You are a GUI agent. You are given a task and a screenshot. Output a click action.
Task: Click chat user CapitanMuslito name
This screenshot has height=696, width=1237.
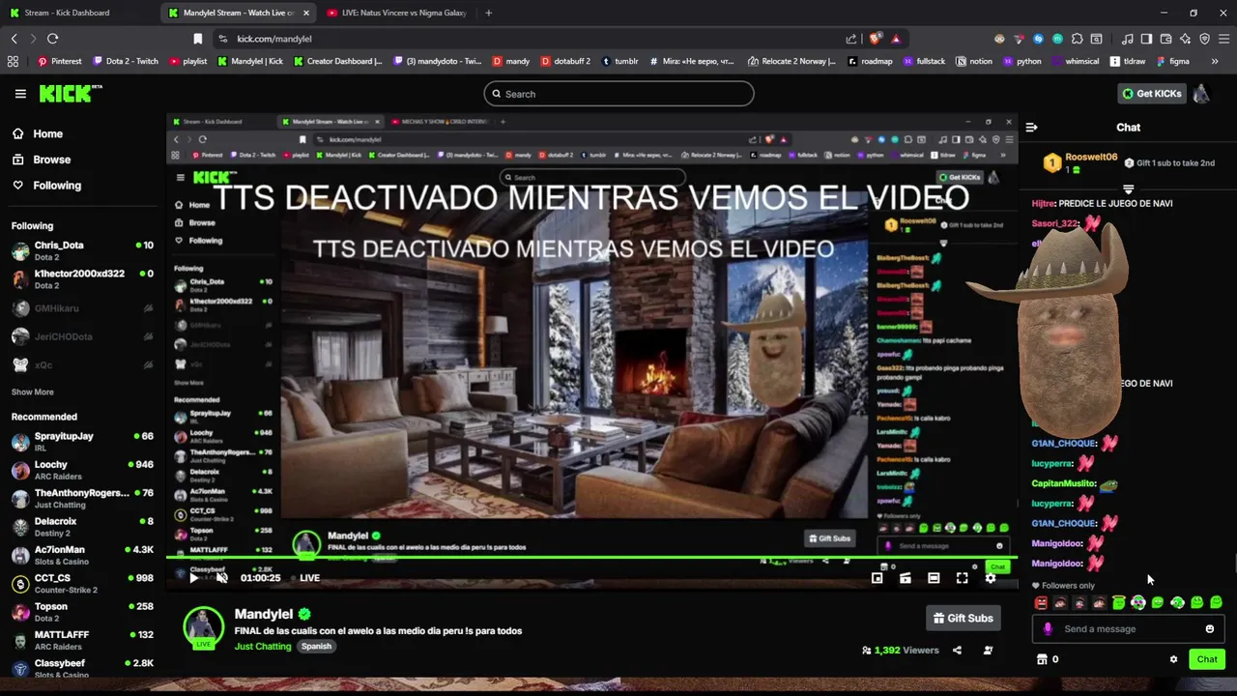(x=1064, y=483)
